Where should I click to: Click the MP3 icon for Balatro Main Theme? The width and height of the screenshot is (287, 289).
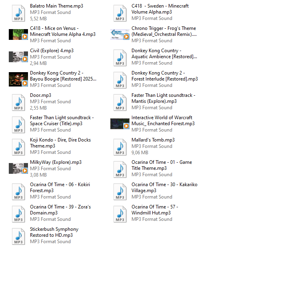tap(18, 13)
